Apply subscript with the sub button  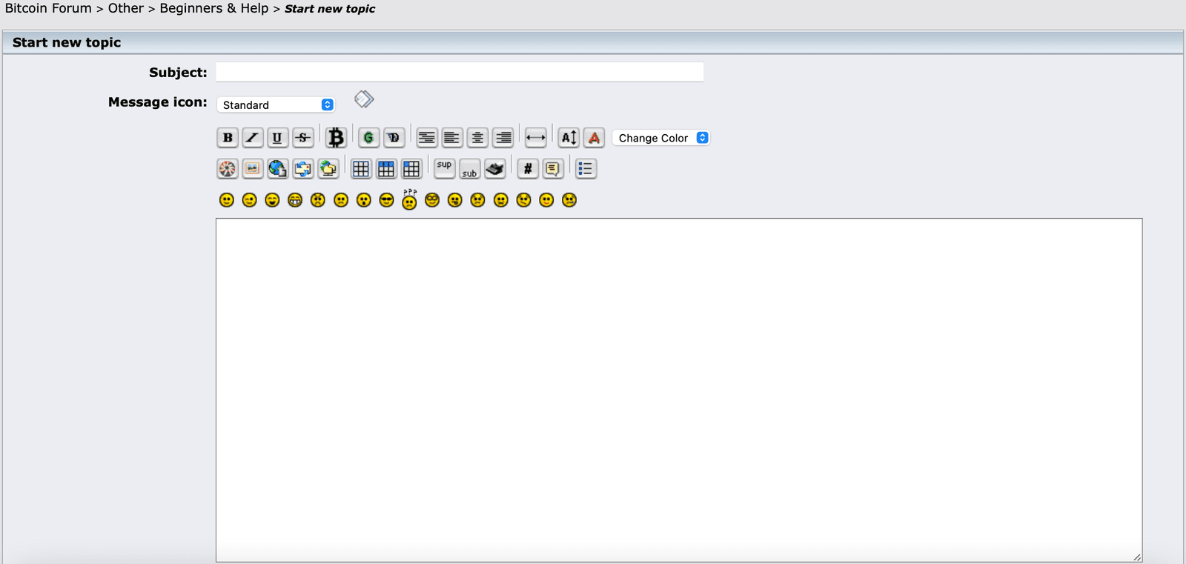469,170
